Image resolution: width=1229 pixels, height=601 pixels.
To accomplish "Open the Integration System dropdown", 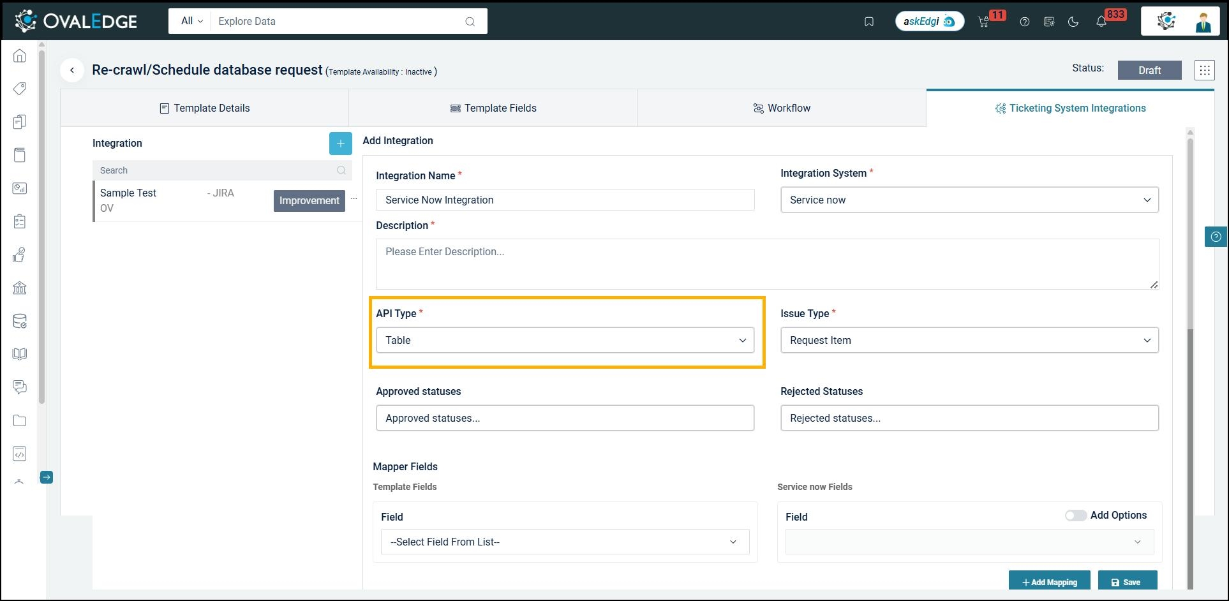I will click(969, 200).
